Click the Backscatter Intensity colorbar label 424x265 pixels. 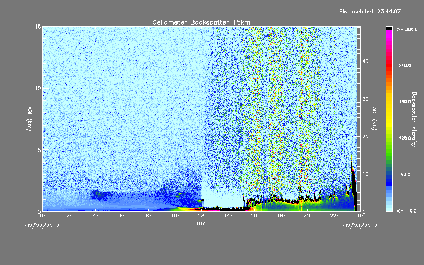pos(414,119)
